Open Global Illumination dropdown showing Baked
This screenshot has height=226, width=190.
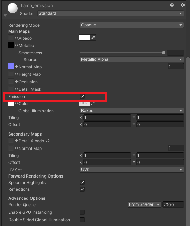(132, 111)
